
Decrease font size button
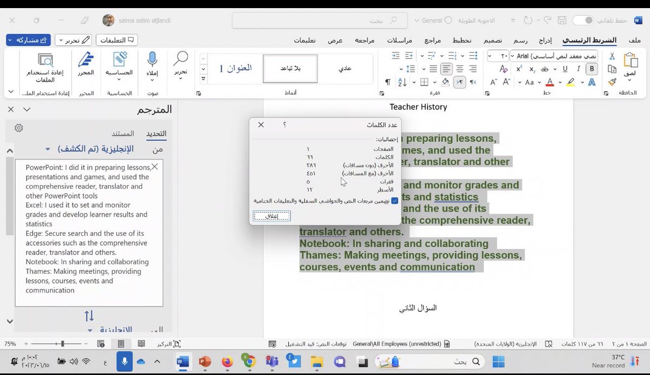point(493,82)
